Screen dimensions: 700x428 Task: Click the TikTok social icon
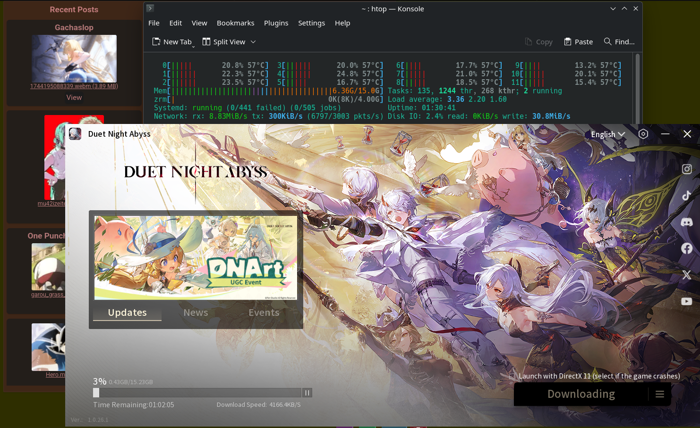(x=687, y=196)
